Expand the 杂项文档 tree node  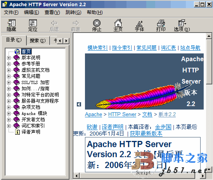point(9,107)
